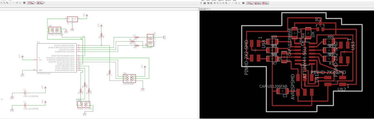Click C1 capacitor pad on board layout
Screen dimensions: 374x119
(295, 33)
